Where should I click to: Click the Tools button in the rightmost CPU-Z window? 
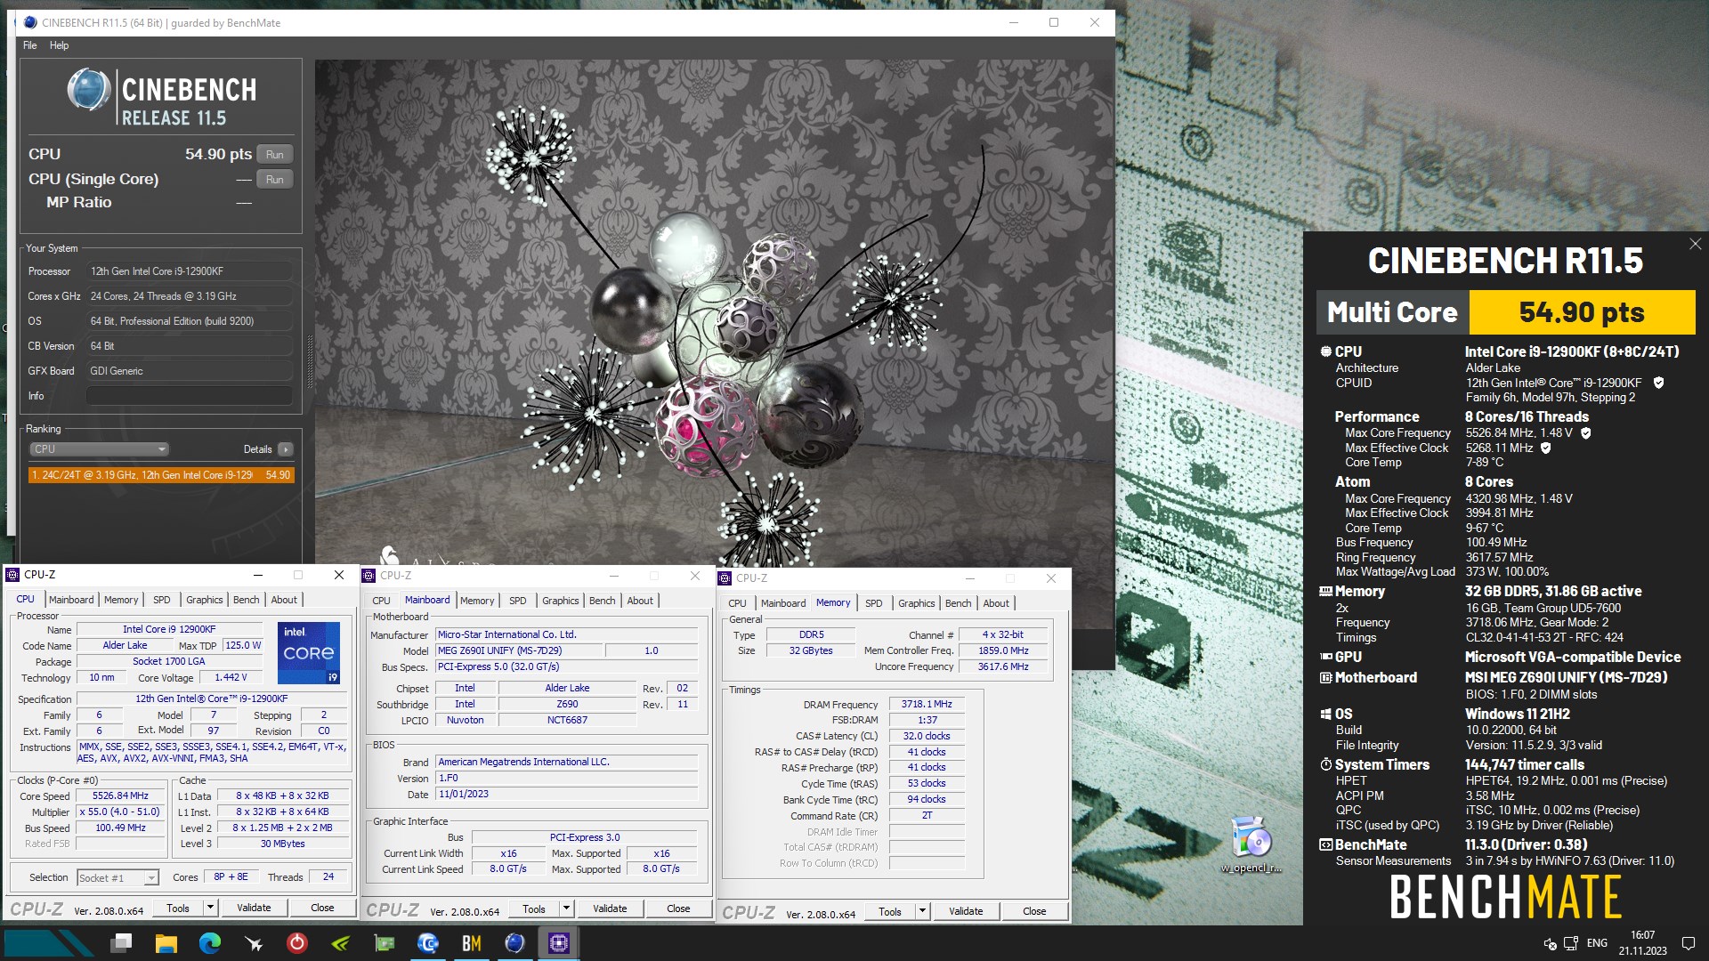pos(890,911)
